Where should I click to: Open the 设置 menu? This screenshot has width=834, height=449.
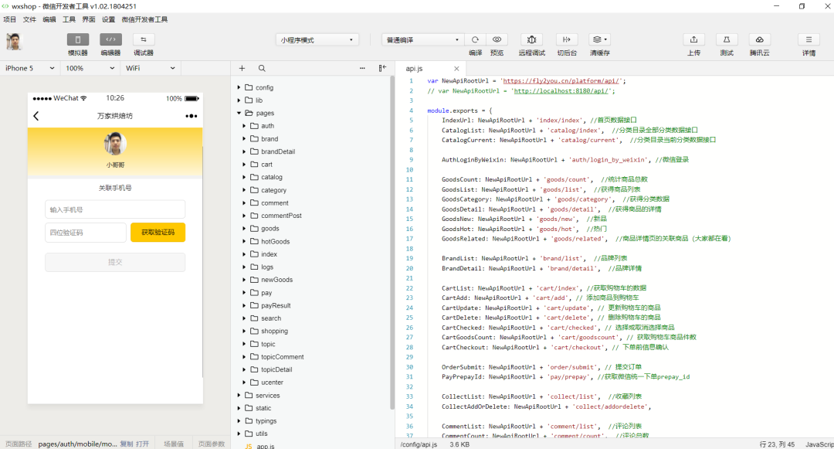coord(108,19)
